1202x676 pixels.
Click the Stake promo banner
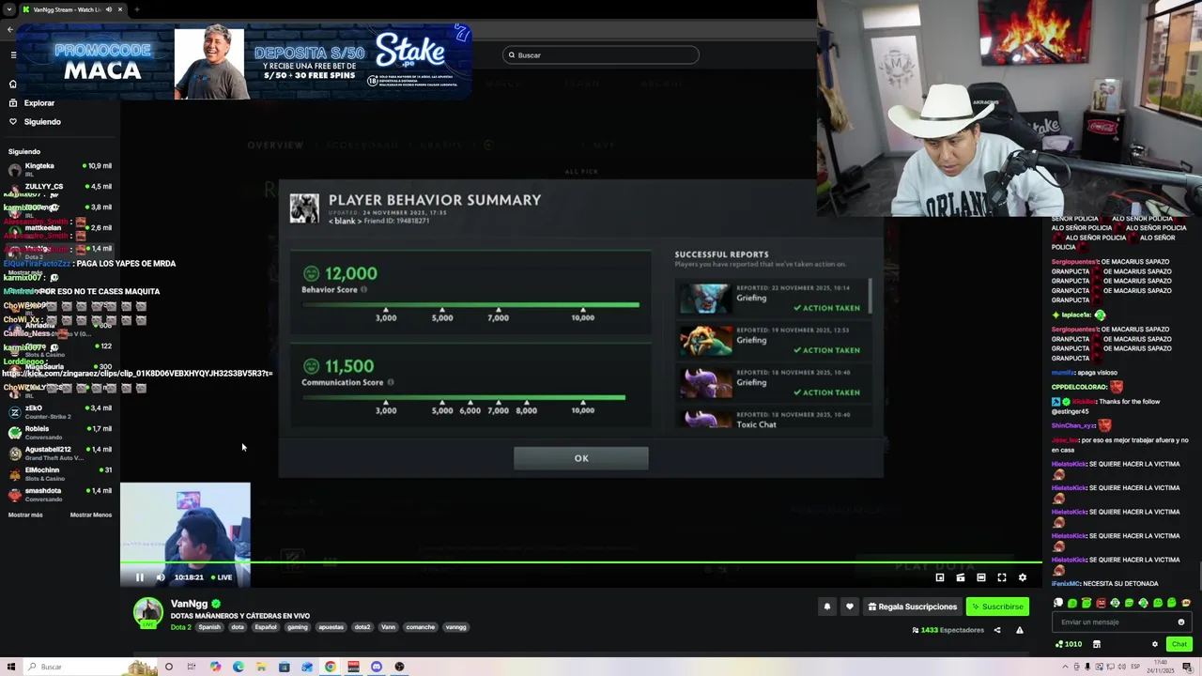click(x=244, y=61)
